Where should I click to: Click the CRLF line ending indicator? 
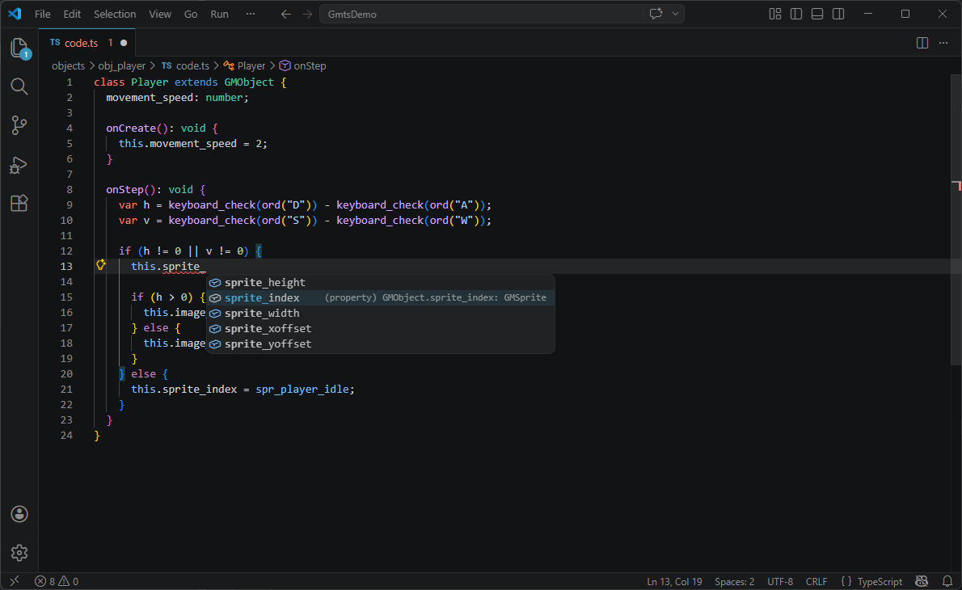tap(816, 581)
